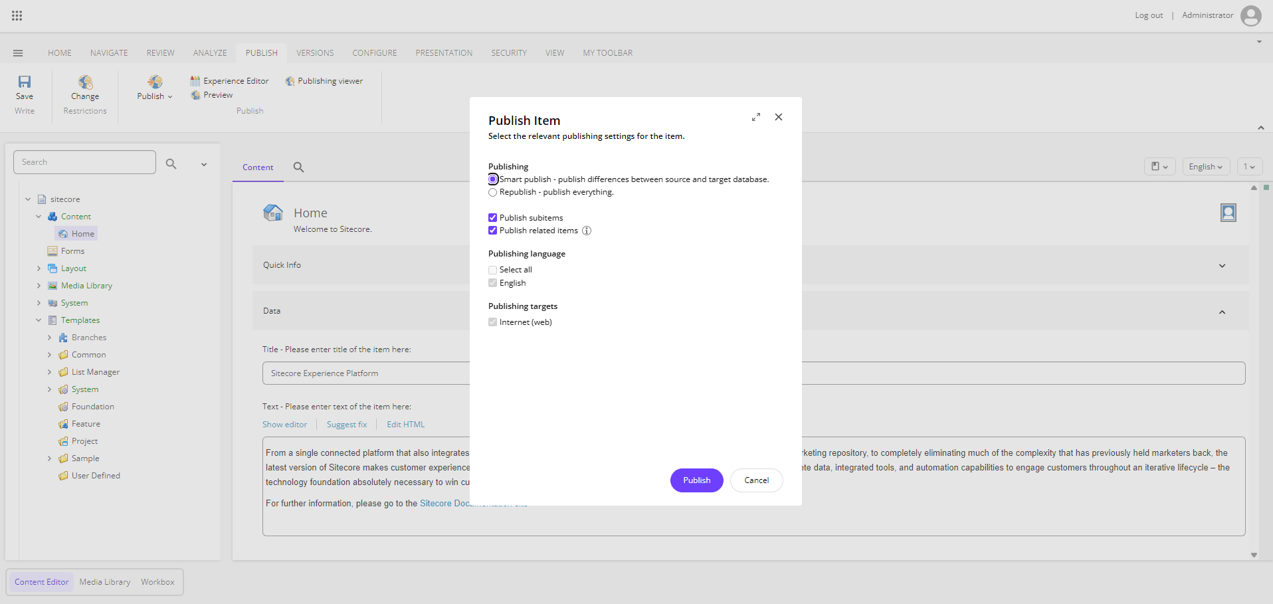Click the sitecore root document icon
Screen dimensions: 1273x604
tap(42, 199)
